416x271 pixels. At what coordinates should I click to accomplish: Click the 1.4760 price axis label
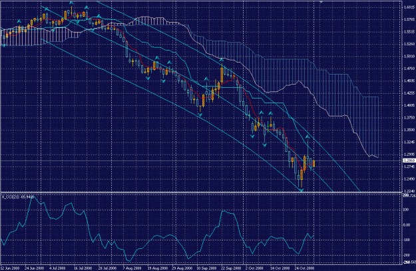(x=409, y=69)
